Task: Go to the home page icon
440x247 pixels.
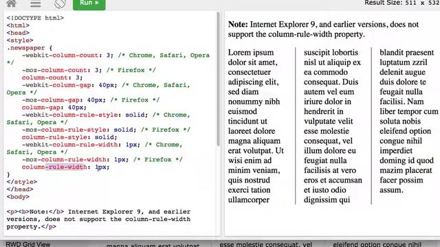Action: click(12, 3)
